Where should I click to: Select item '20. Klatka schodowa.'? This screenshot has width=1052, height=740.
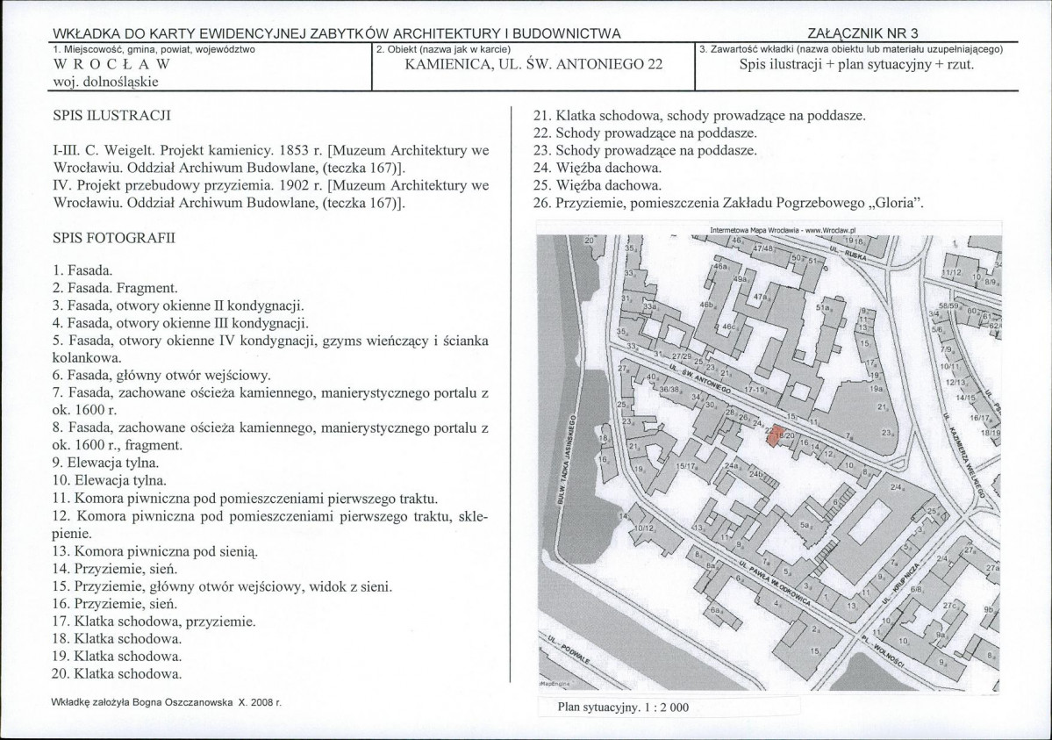(117, 673)
